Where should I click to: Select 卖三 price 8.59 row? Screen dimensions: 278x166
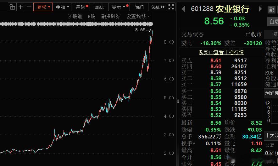coord(221,72)
